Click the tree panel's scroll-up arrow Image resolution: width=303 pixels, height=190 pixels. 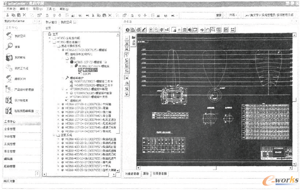pos(118,35)
